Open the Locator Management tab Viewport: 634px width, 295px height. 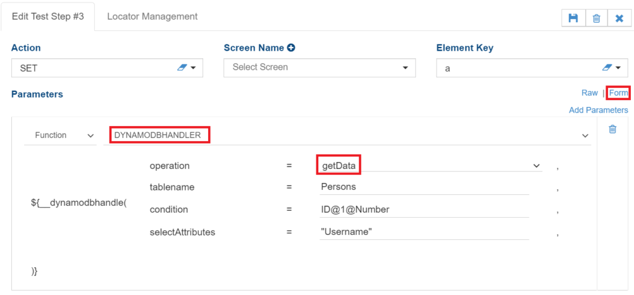[x=152, y=16]
